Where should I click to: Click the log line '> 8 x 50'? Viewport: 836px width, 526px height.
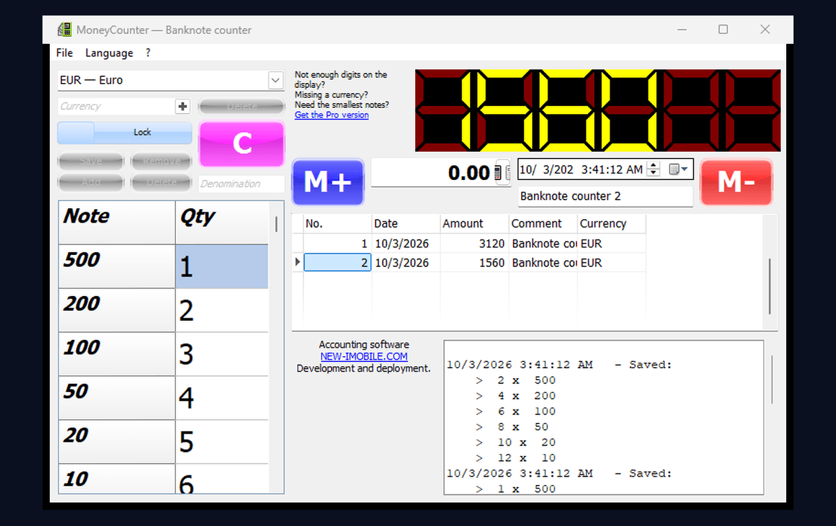coord(512,427)
